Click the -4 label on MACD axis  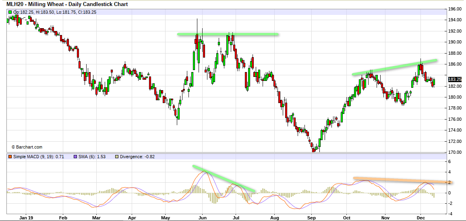(x=450, y=214)
